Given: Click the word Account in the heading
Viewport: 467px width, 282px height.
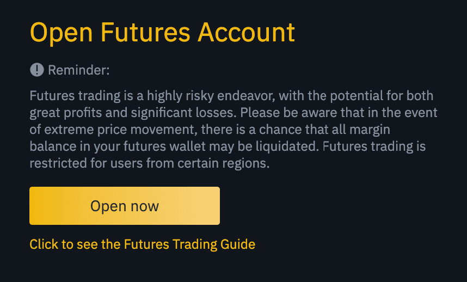Looking at the screenshot, I should tap(246, 32).
